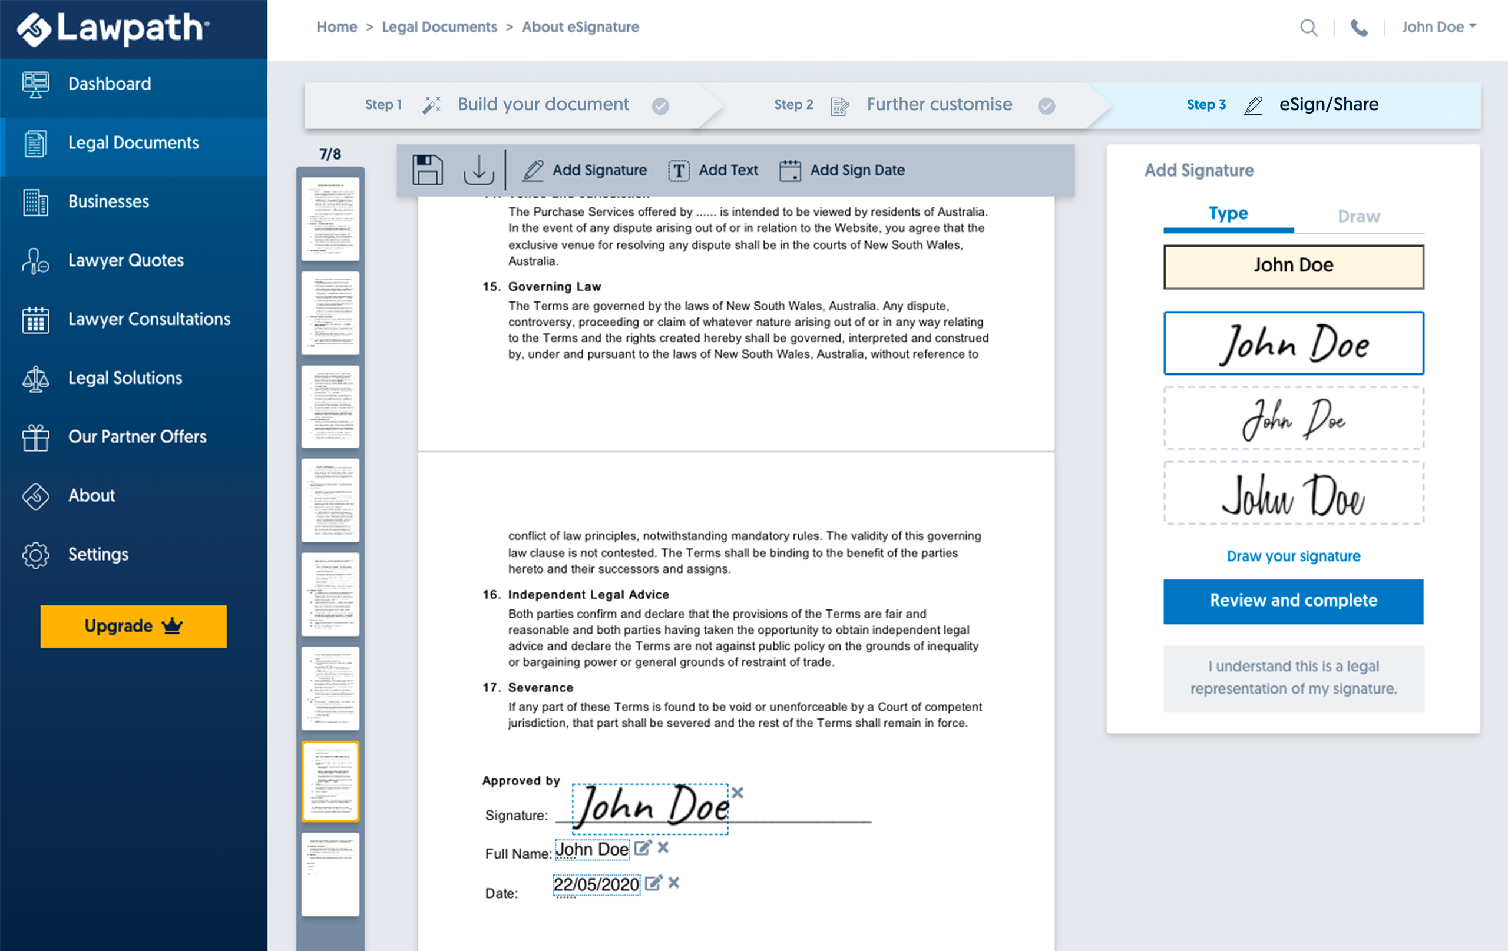The width and height of the screenshot is (1508, 951).
Task: Select the first selected signature style
Action: [1293, 343]
